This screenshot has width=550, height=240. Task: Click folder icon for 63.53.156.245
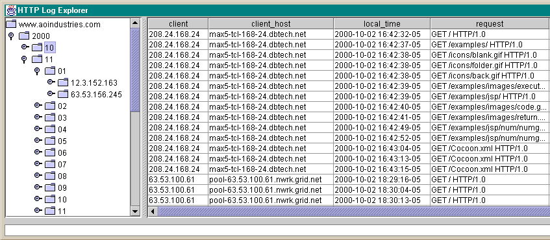click(x=63, y=94)
